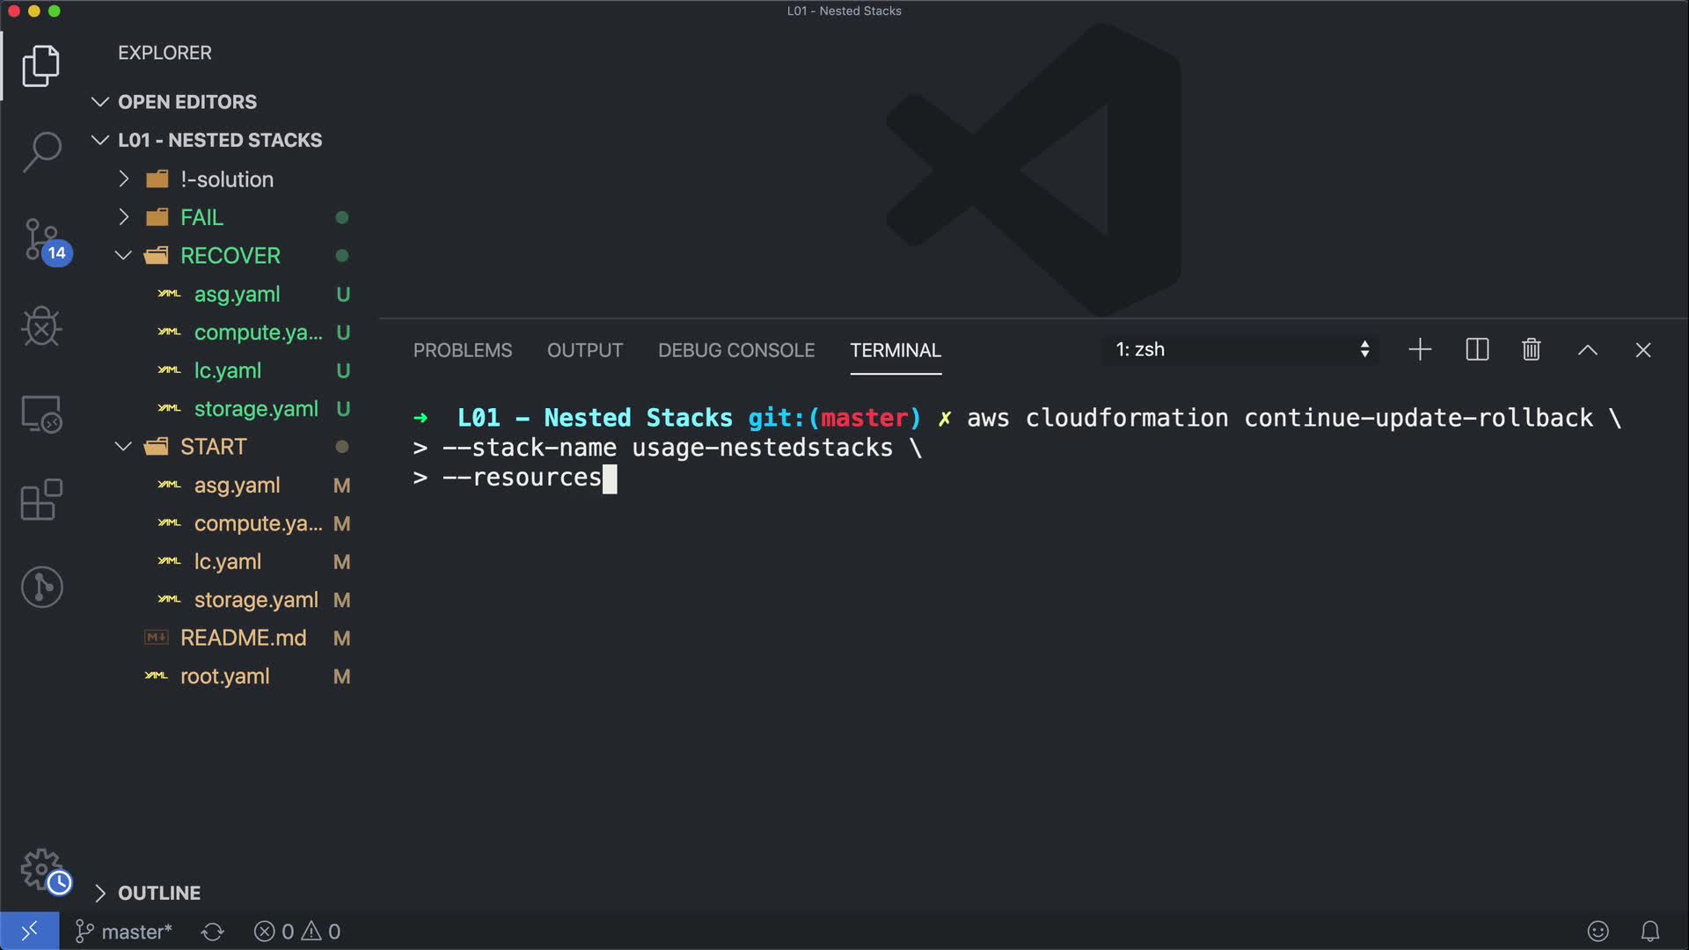Create a new terminal with plus icon
This screenshot has width=1689, height=950.
(x=1420, y=350)
